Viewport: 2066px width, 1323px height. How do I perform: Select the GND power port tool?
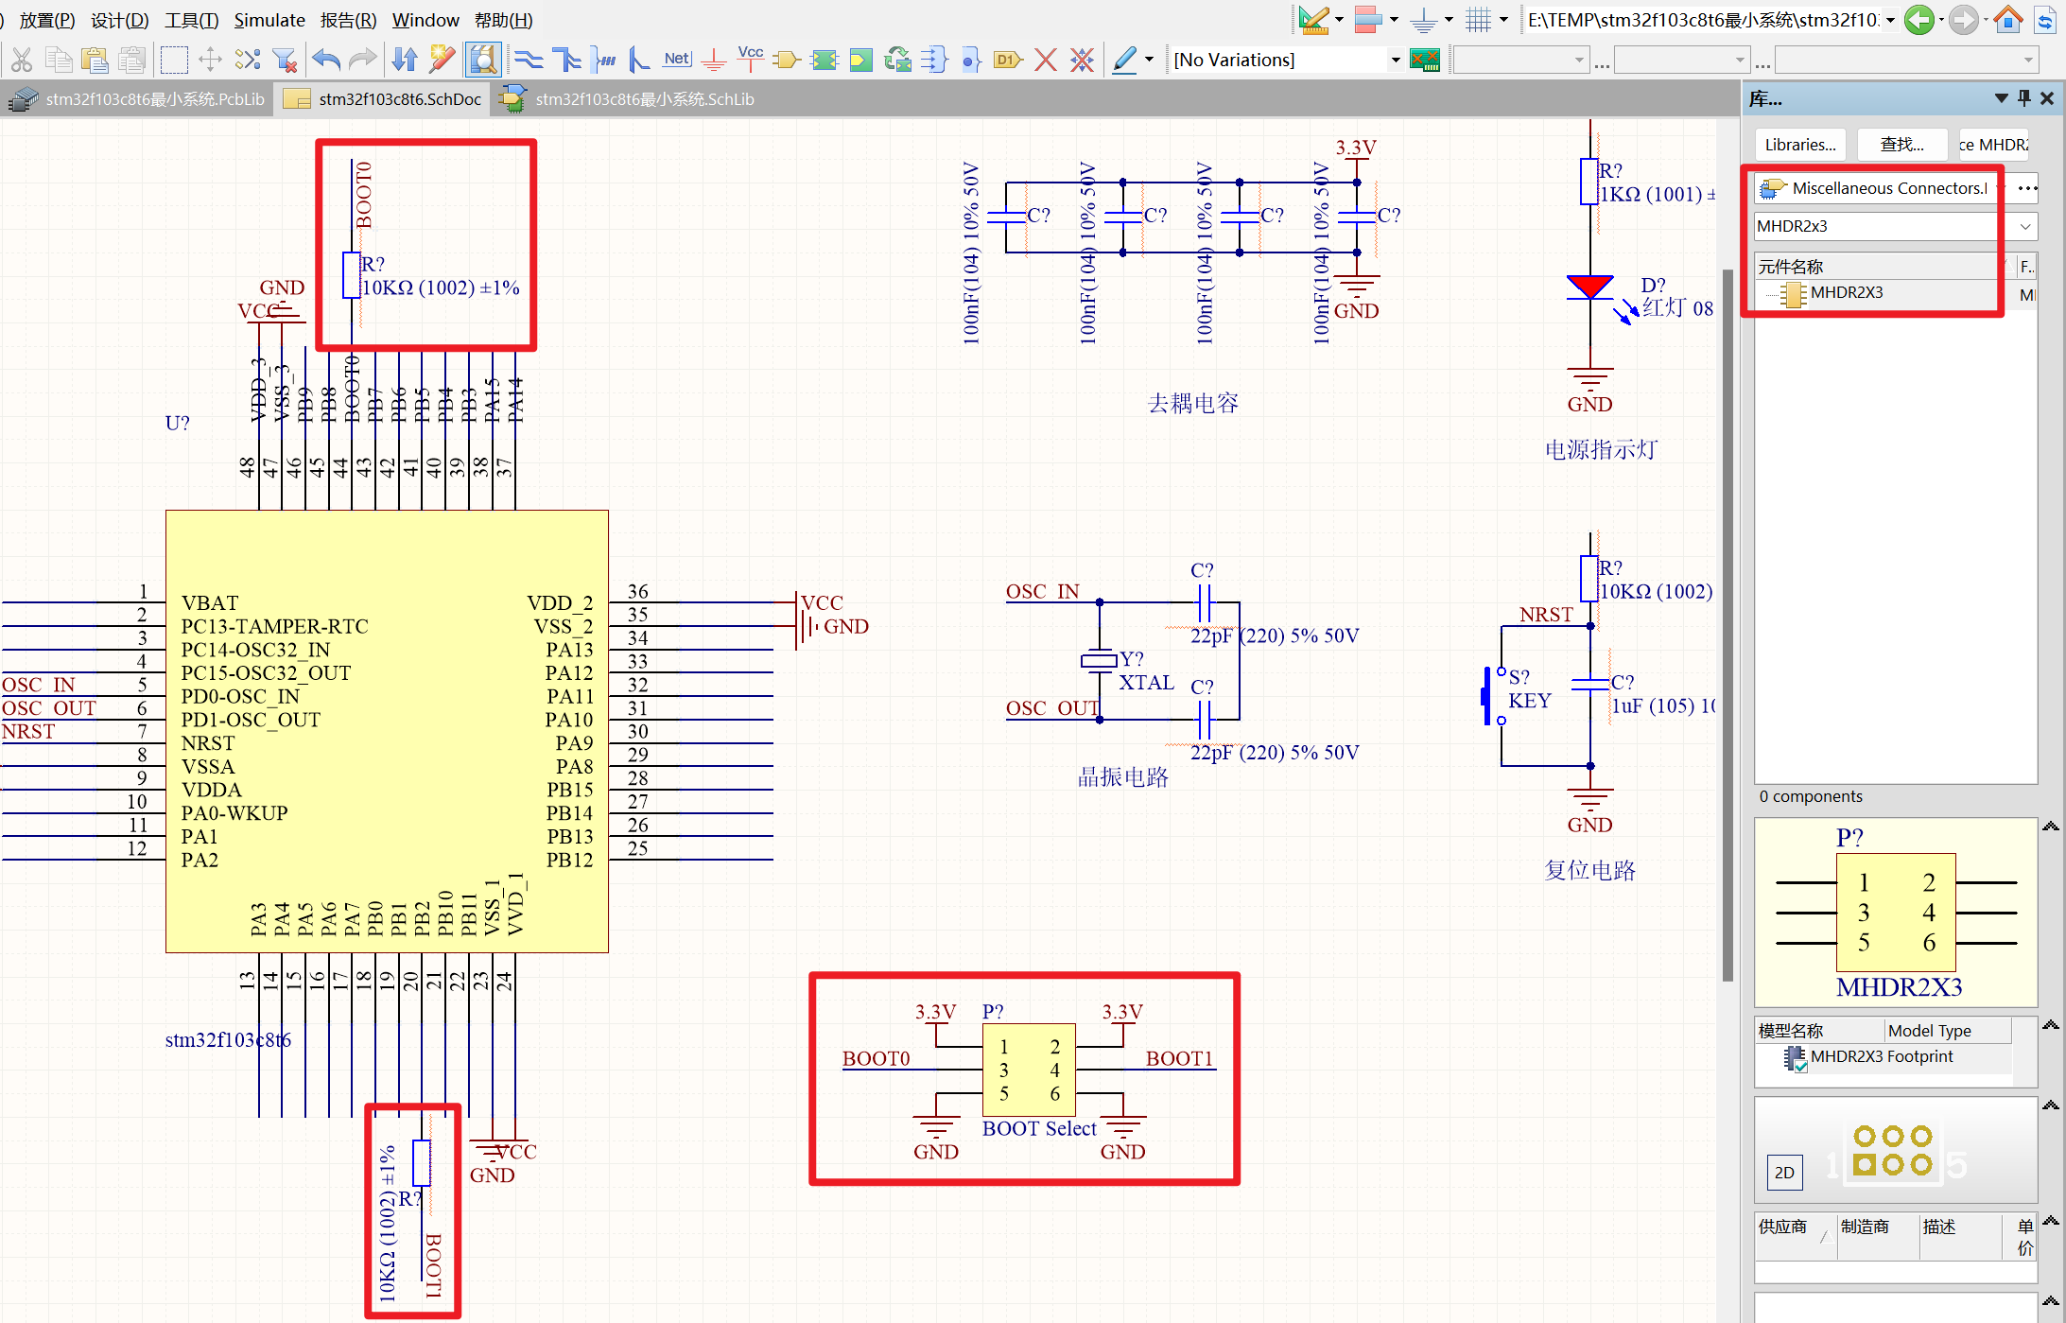click(714, 61)
